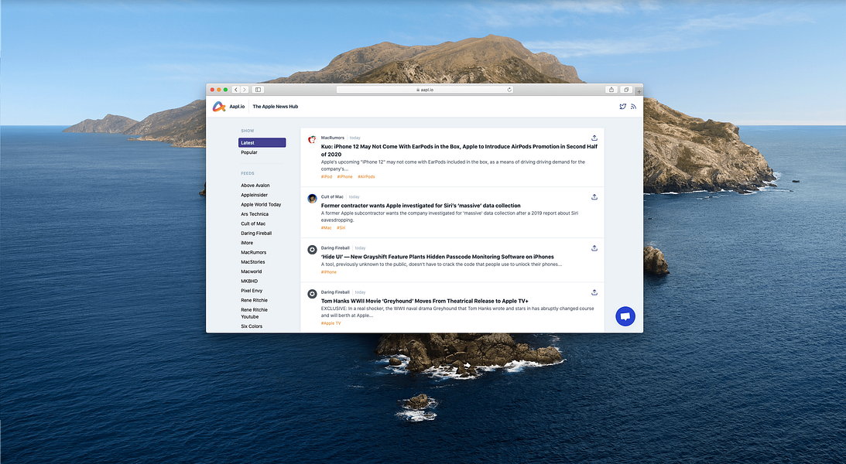The image size is (846, 464).
Task: Open the iMore feed
Action: pos(247,243)
